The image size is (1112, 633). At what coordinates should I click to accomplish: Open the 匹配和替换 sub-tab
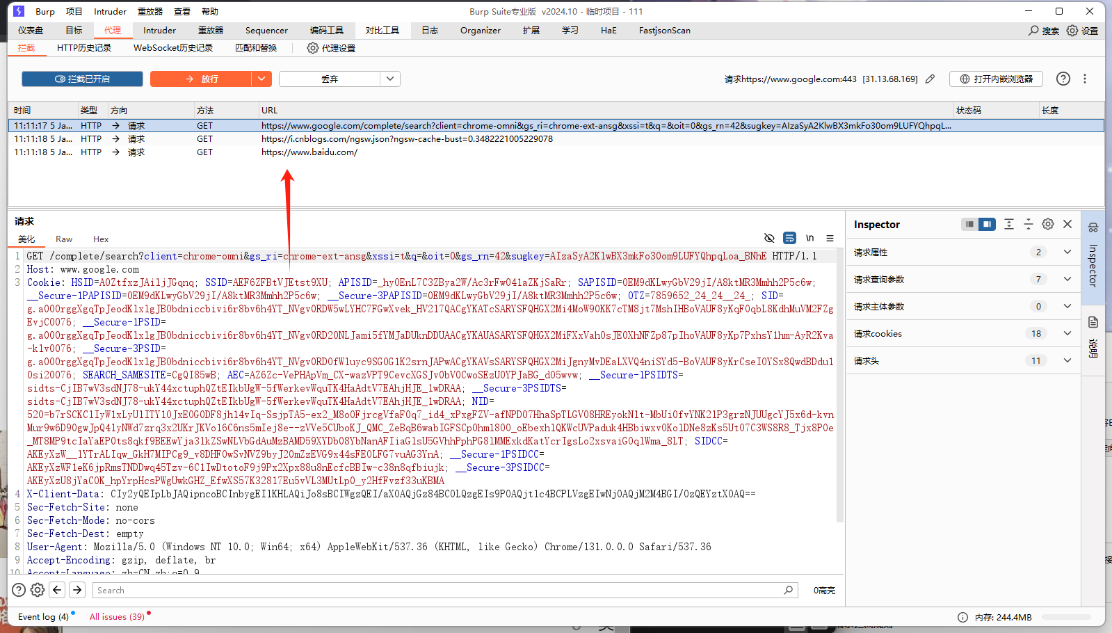(256, 48)
